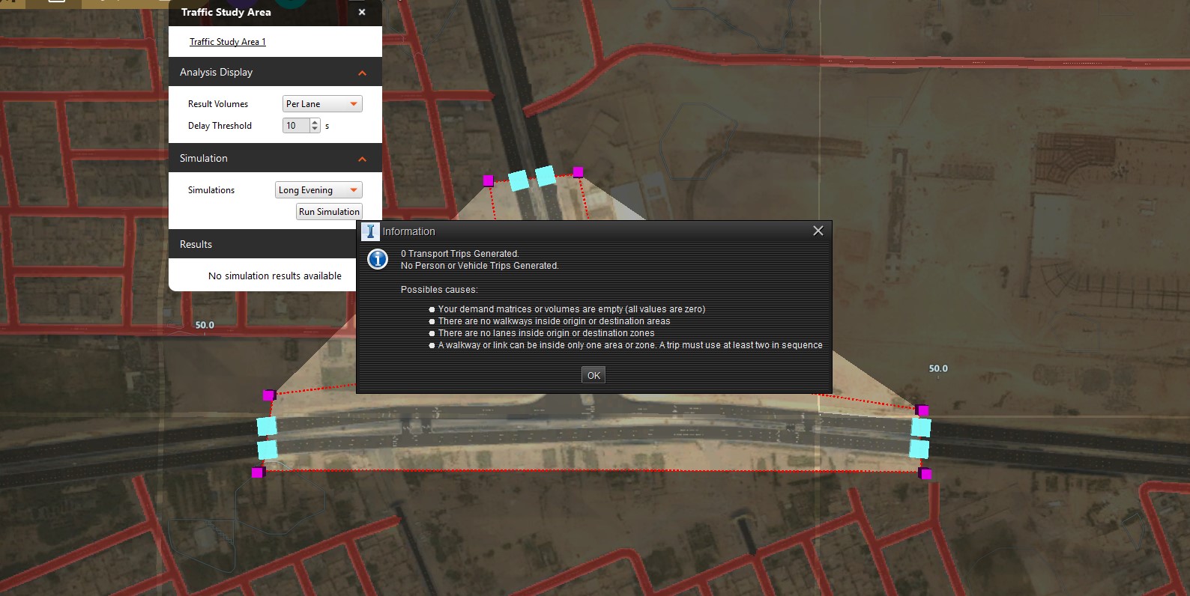
Task: Select the right cyan zone square on north road
Action: 546,176
